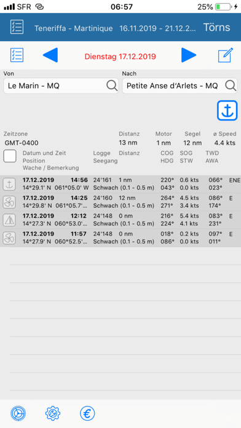Tap COG value 264°
The width and height of the screenshot is (241, 428).
[167, 198]
